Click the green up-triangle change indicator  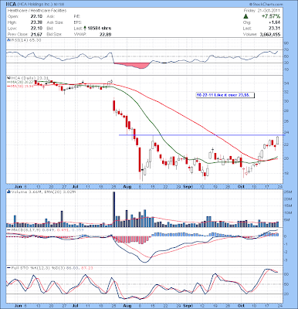point(246,16)
